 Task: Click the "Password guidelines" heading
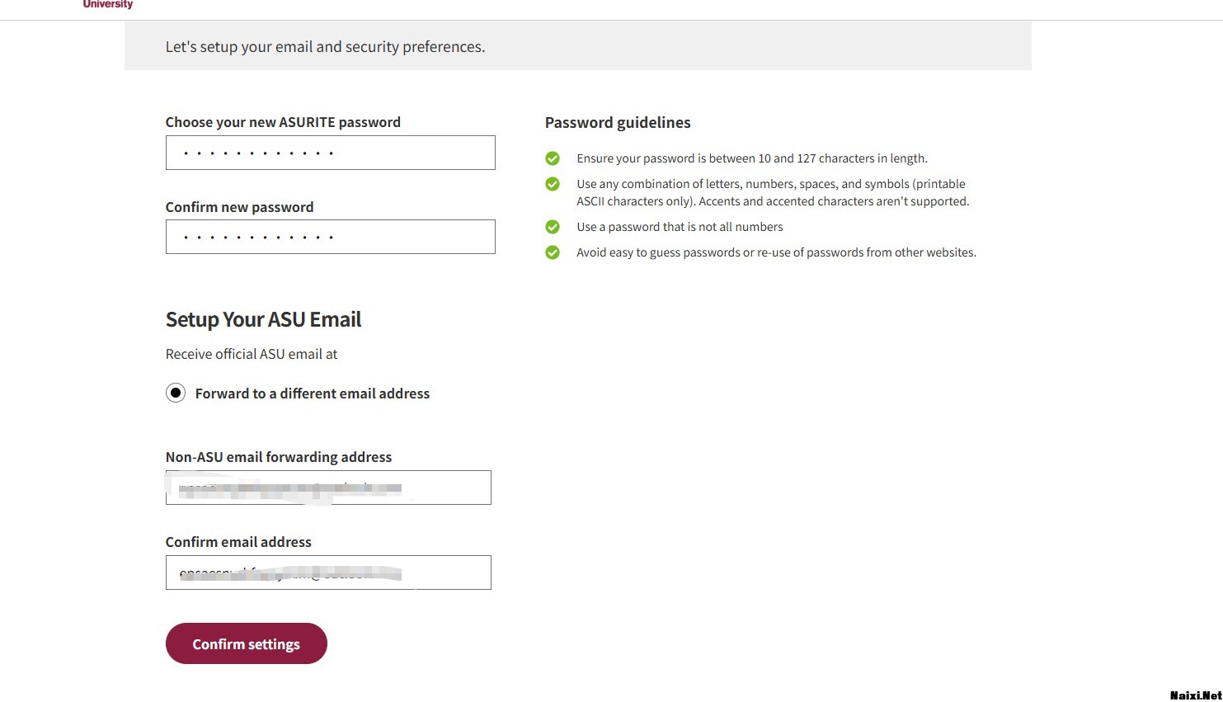618,123
